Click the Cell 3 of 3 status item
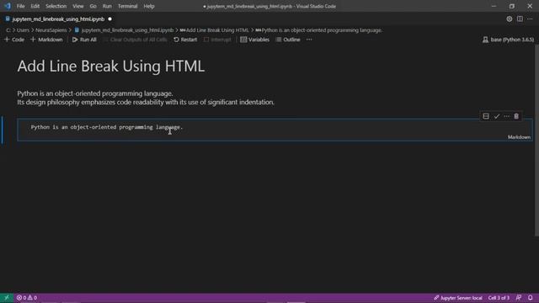 [499, 298]
